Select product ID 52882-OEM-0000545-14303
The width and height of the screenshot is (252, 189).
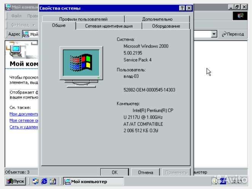point(149,90)
